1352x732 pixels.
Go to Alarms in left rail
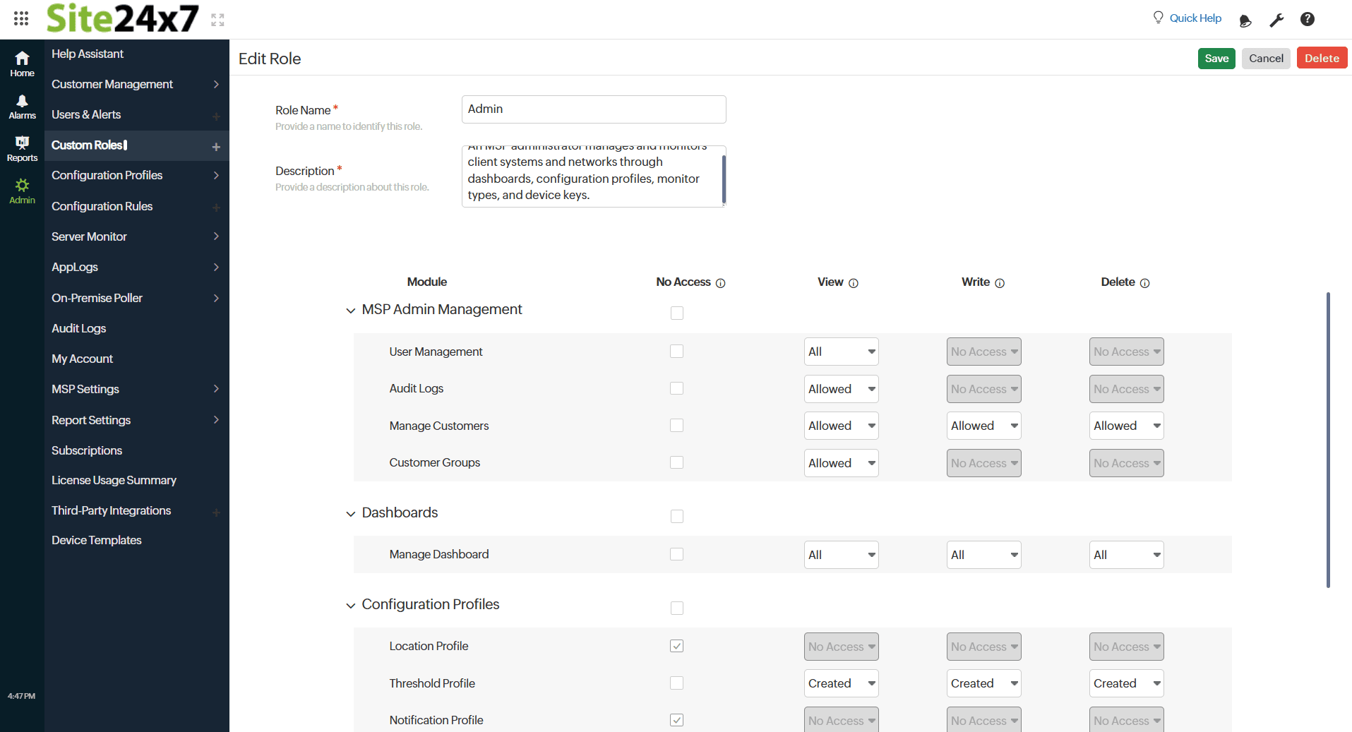coord(22,107)
